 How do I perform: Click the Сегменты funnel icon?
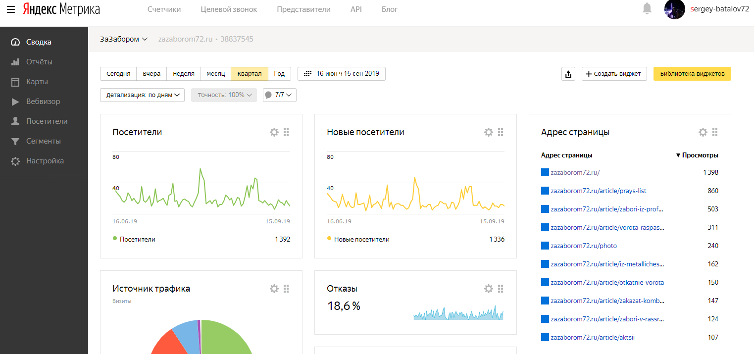coord(15,141)
